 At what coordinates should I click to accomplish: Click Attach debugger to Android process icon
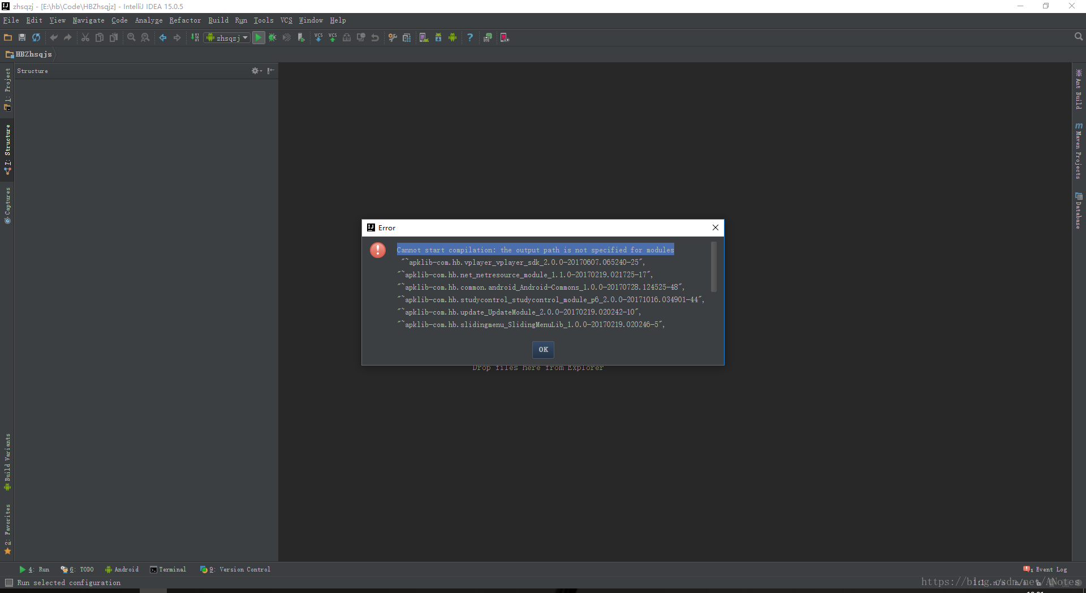[x=301, y=37]
